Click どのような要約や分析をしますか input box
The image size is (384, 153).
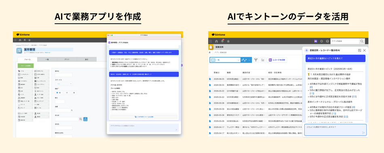click(335, 130)
